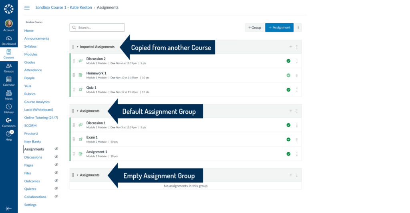
Task: Toggle published status of Discussion 1
Action: (288, 125)
